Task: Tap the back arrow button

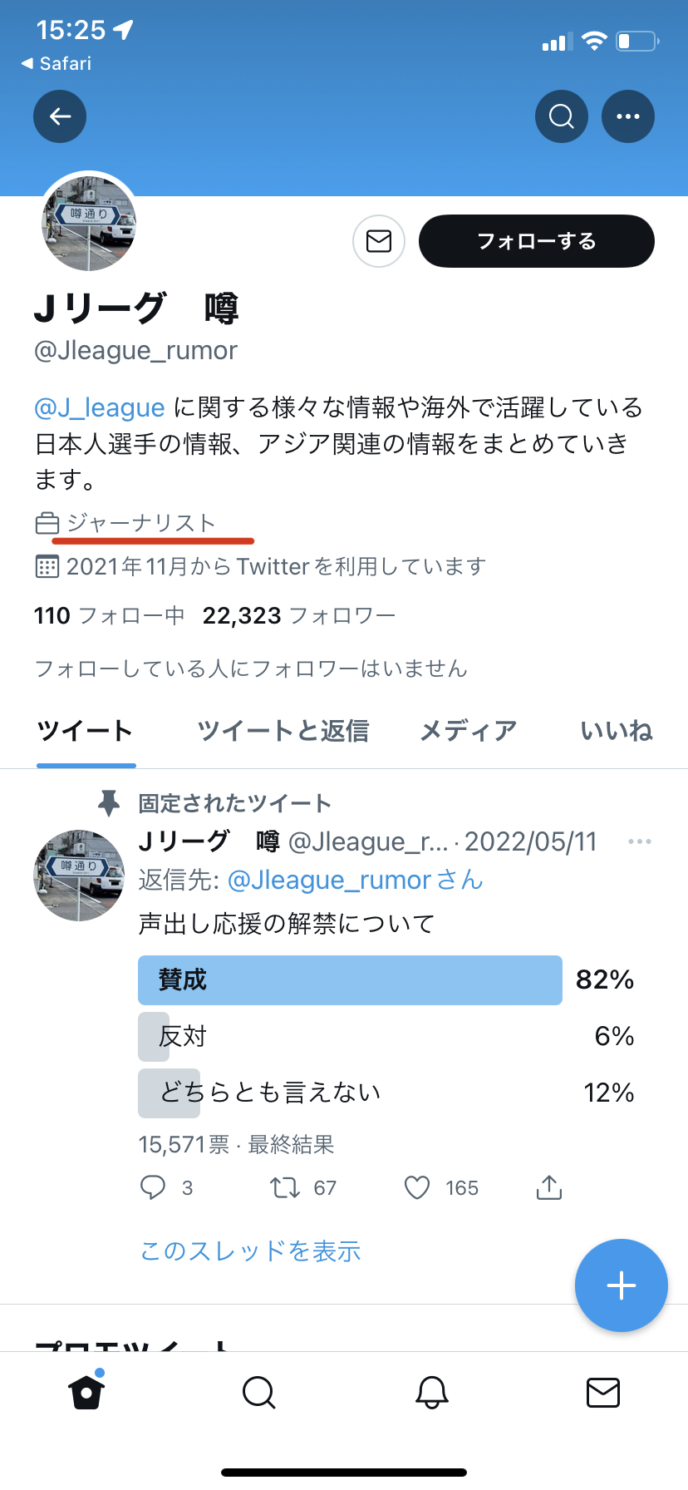Action: pyautogui.click(x=60, y=116)
